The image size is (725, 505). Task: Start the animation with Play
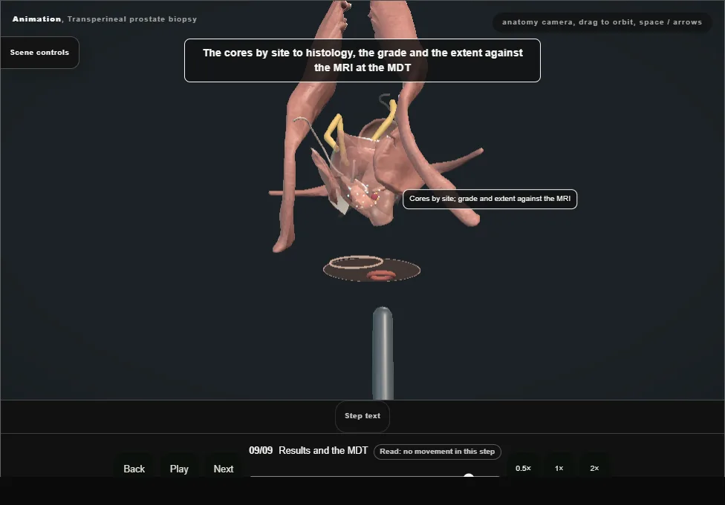coord(179,469)
